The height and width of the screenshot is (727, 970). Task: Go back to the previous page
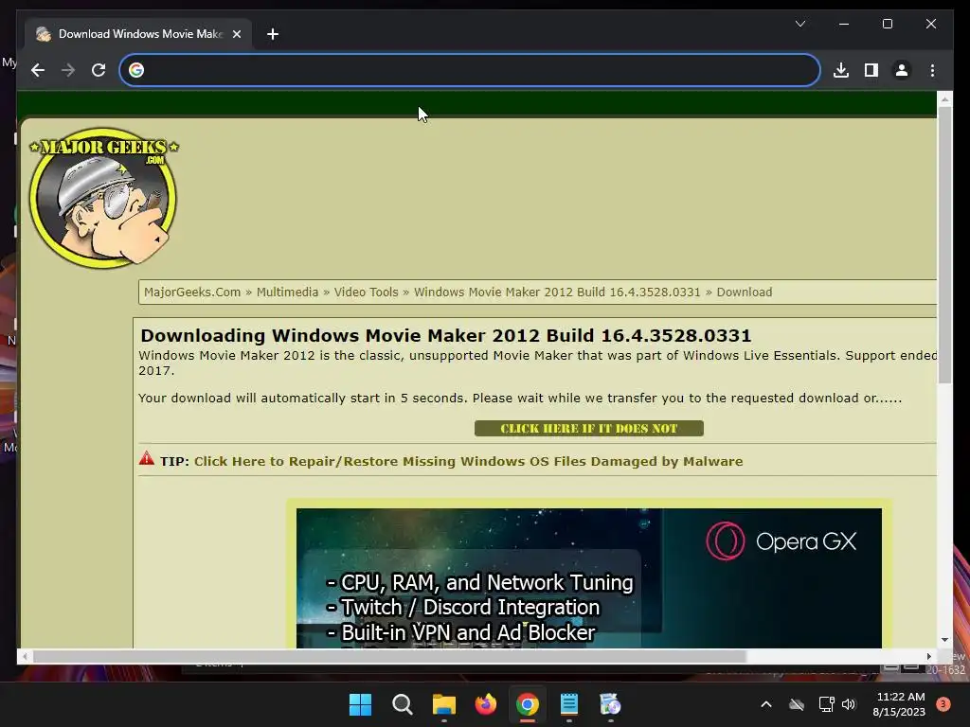38,70
